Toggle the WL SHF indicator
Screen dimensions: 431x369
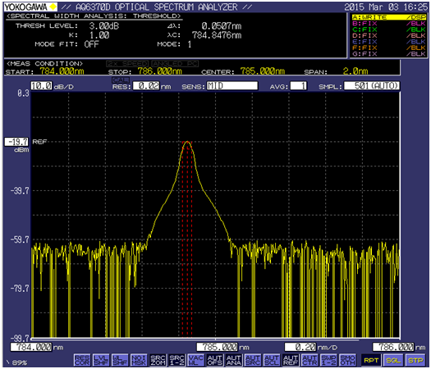pyautogui.click(x=120, y=360)
